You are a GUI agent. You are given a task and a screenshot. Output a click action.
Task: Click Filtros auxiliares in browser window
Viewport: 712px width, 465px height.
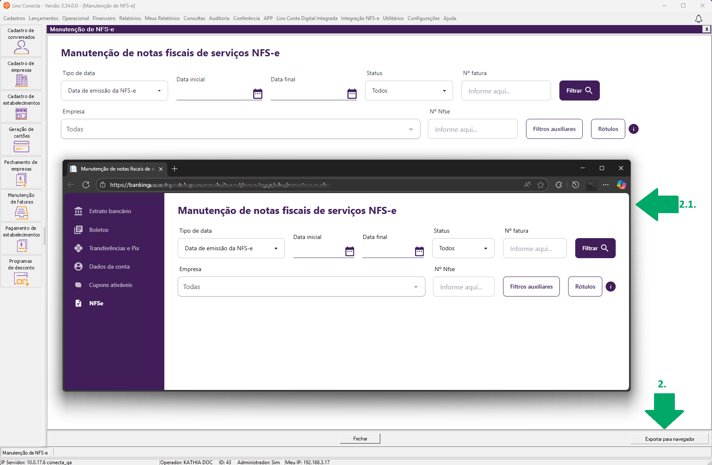[x=531, y=287]
